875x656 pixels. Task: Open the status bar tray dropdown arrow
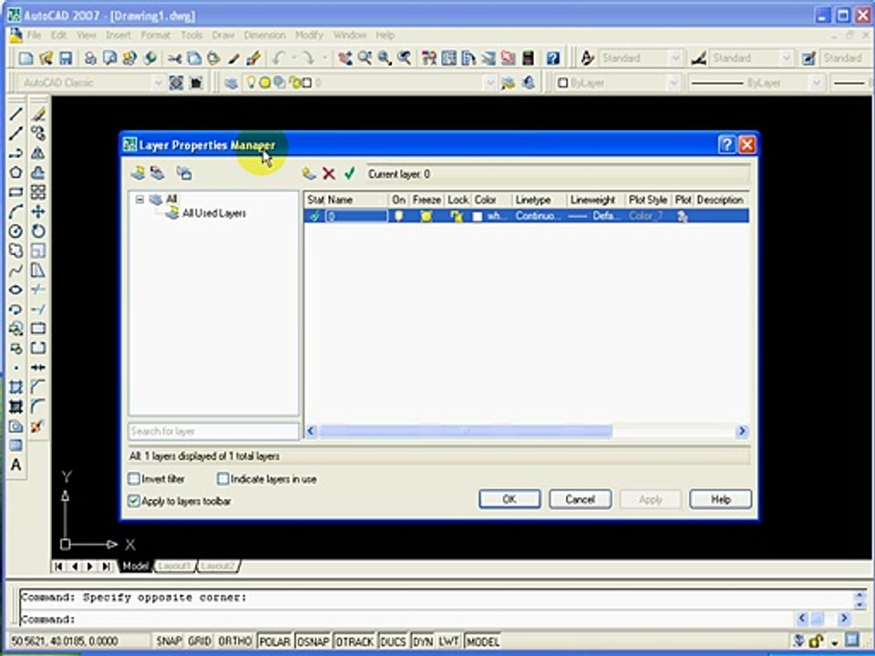point(834,642)
